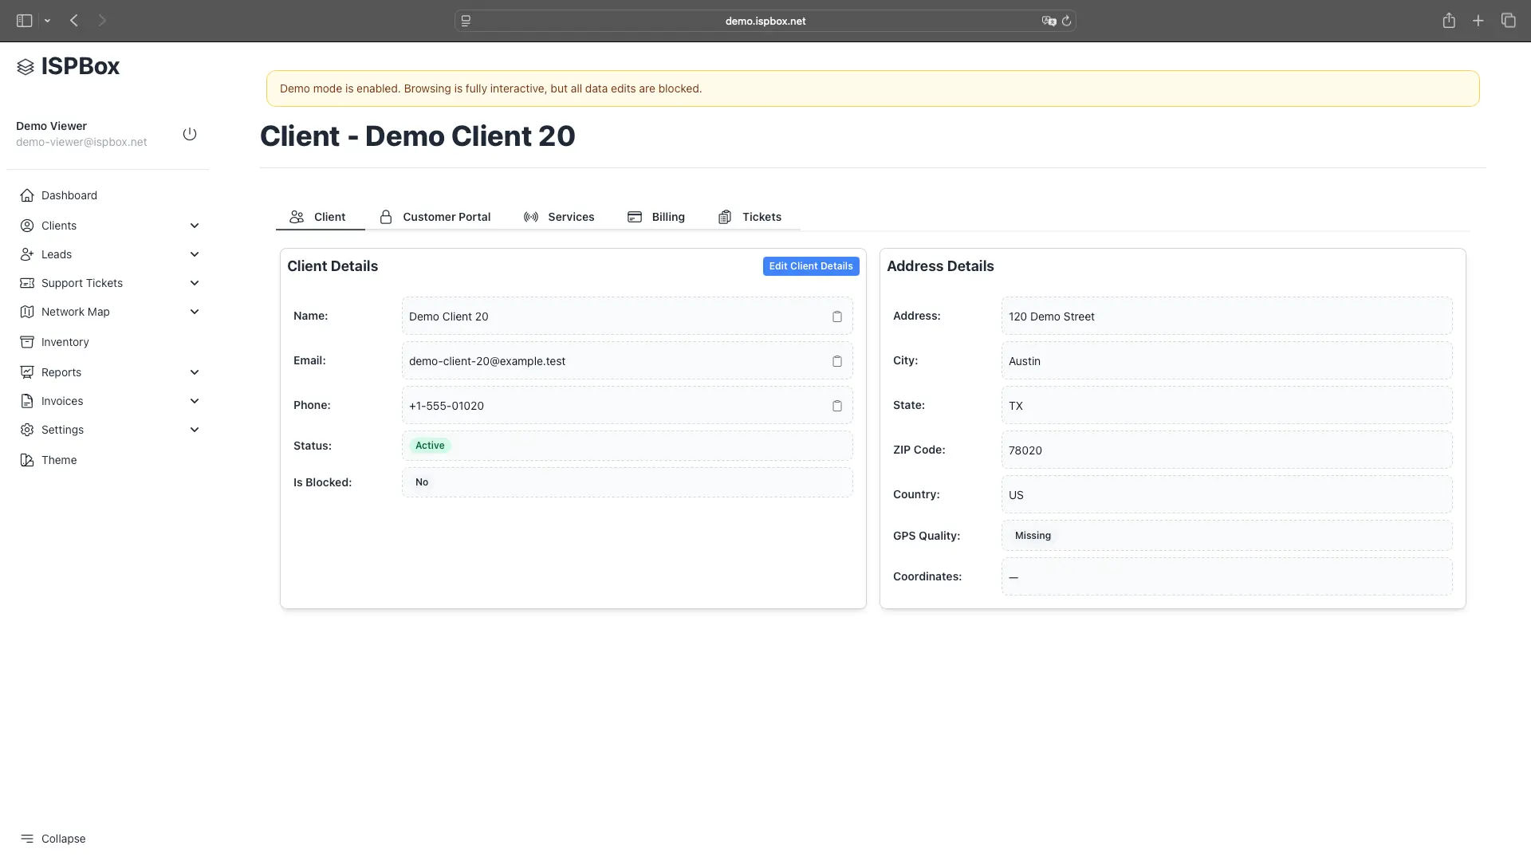The width and height of the screenshot is (1531, 861).
Task: Open the Theme link in sidebar
Action: pyautogui.click(x=59, y=460)
